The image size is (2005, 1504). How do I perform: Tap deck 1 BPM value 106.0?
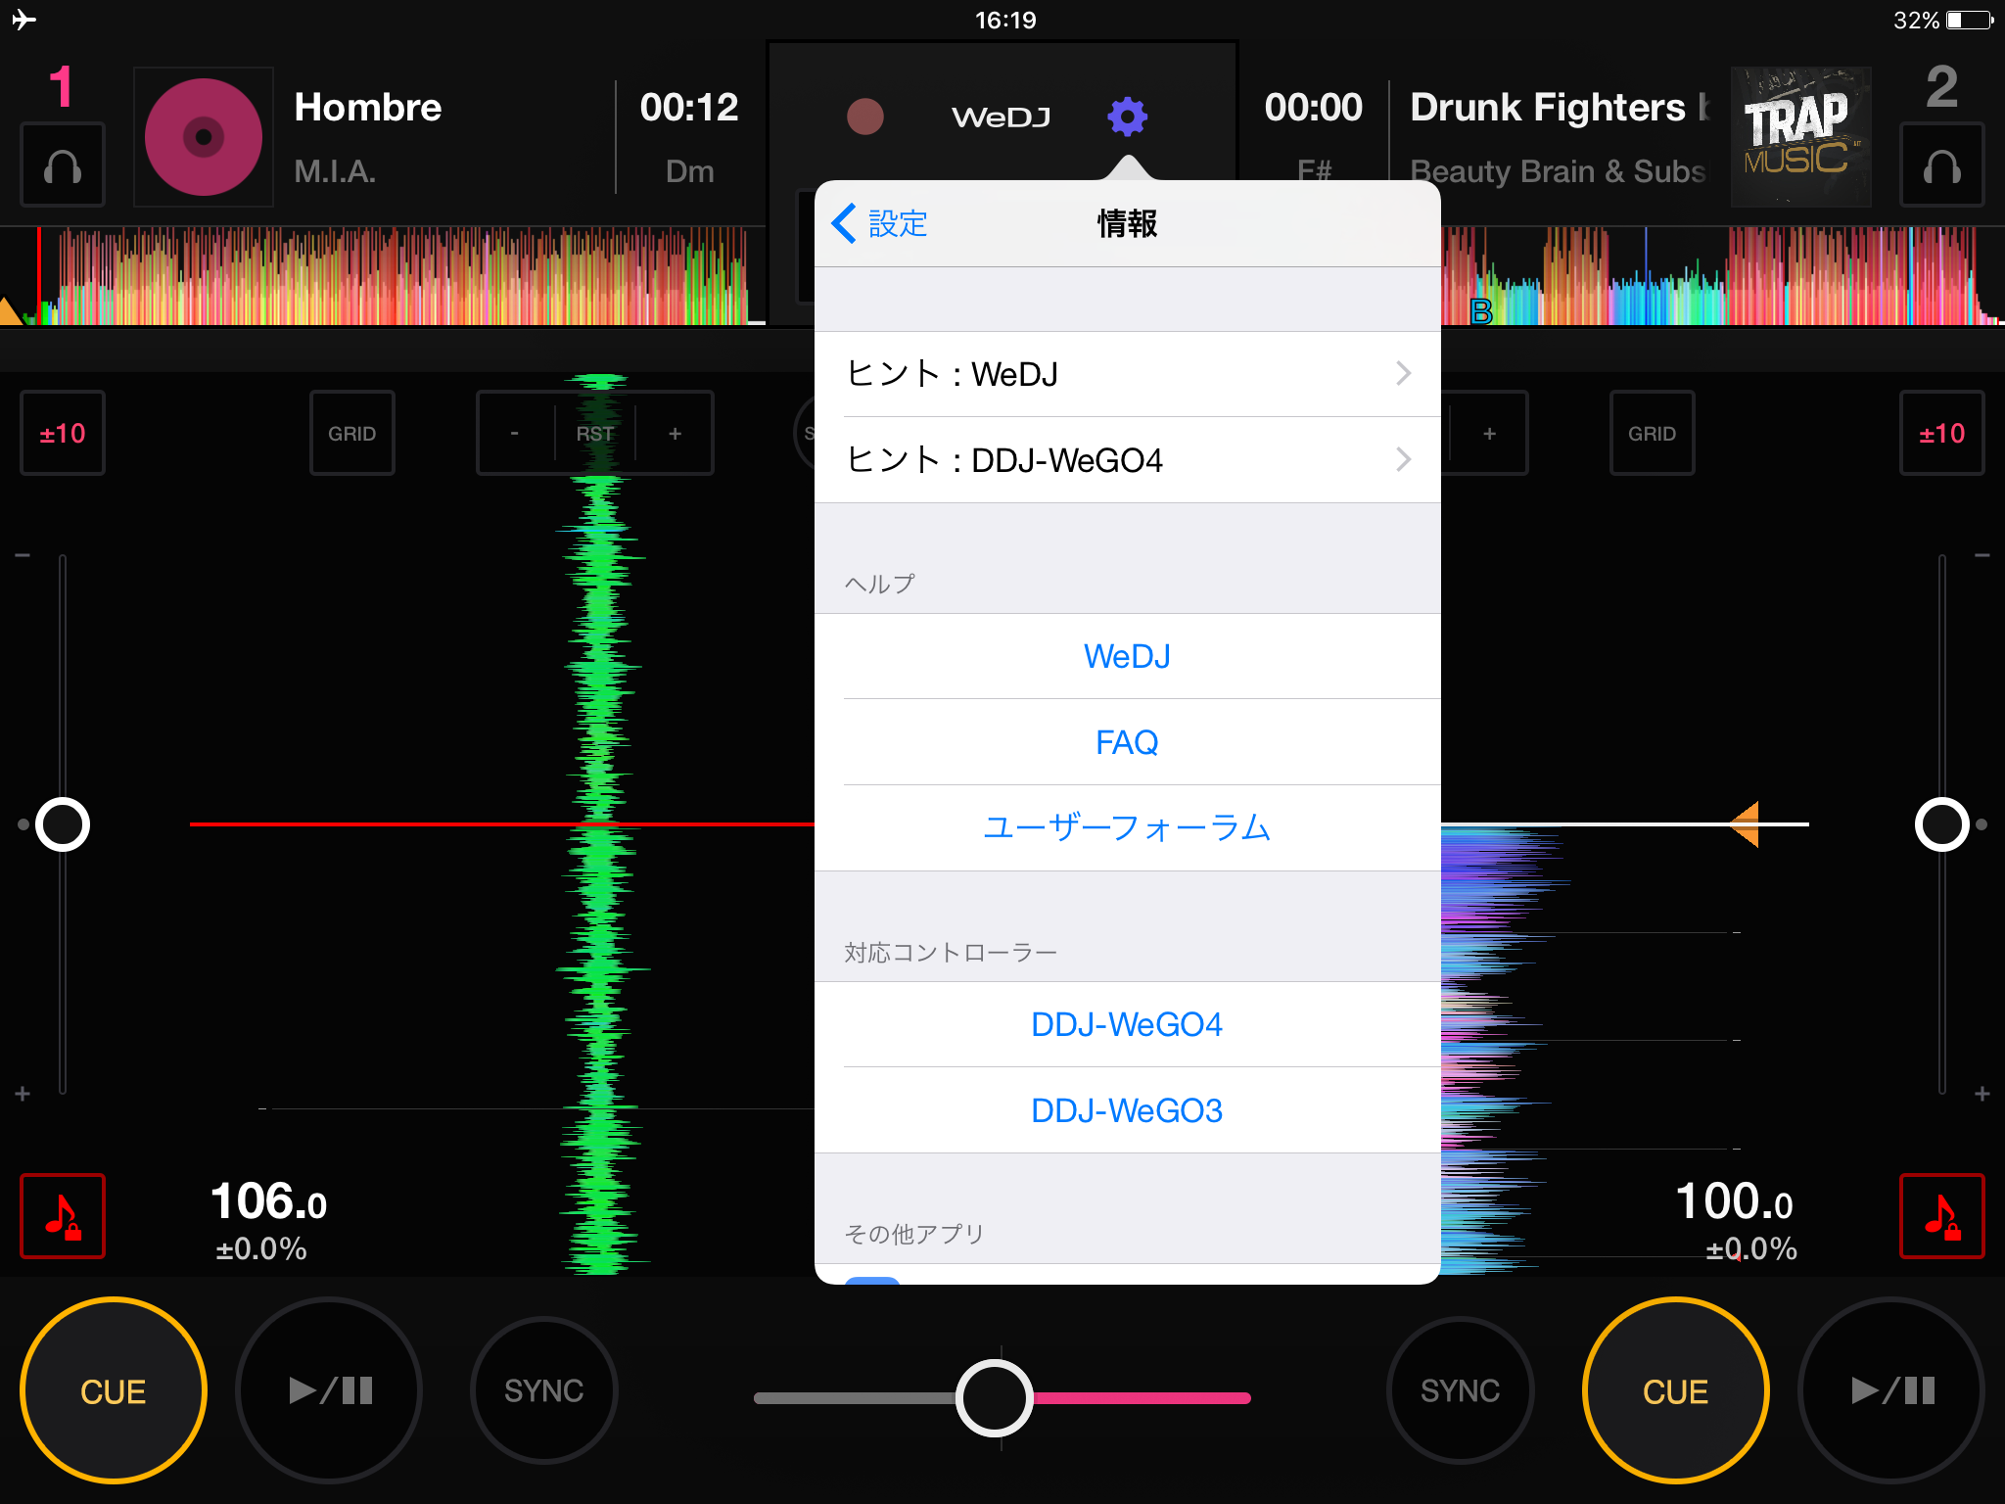(x=268, y=1201)
